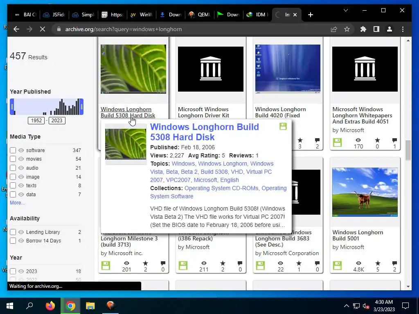Open taskbar search
Screen dimensions: 419x314
[29, 306]
